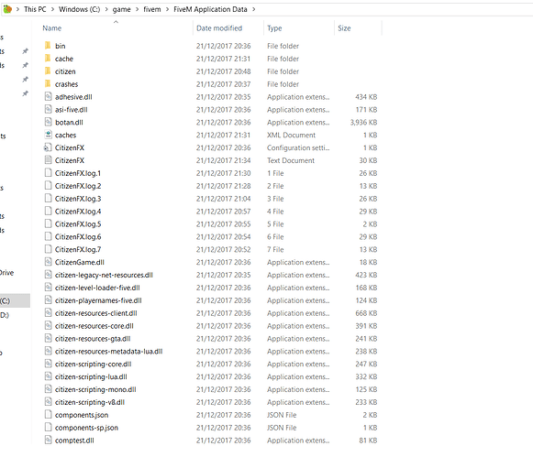Viewport: 533px width, 457px height.
Task: Select the caches XML document icon
Action: point(49,135)
